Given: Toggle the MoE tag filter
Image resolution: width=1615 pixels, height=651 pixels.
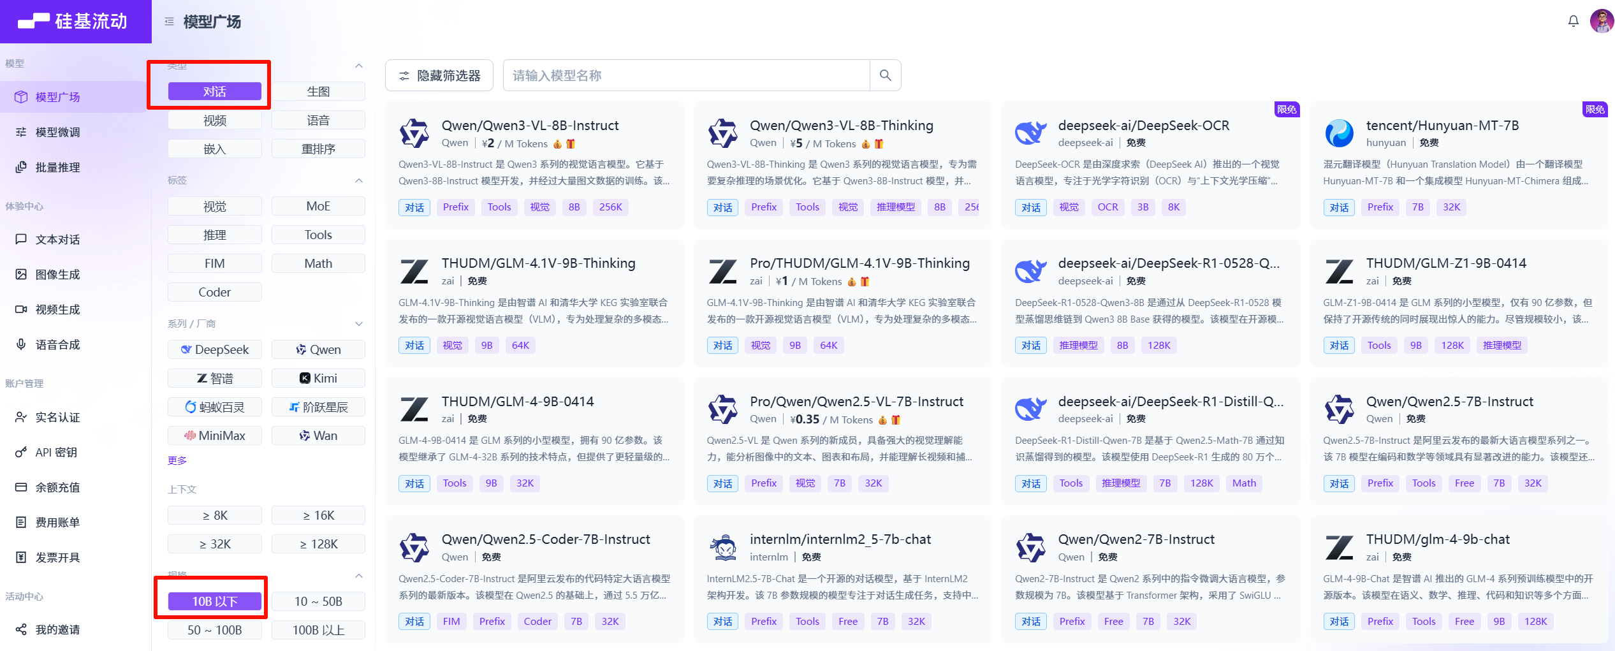Looking at the screenshot, I should coord(318,207).
